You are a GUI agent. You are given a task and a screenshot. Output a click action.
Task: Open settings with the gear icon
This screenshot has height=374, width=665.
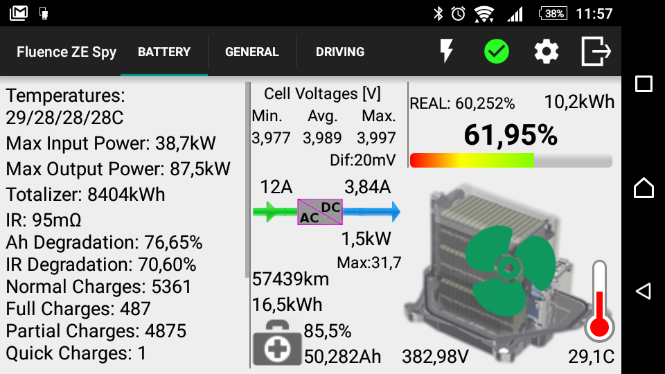coord(546,52)
